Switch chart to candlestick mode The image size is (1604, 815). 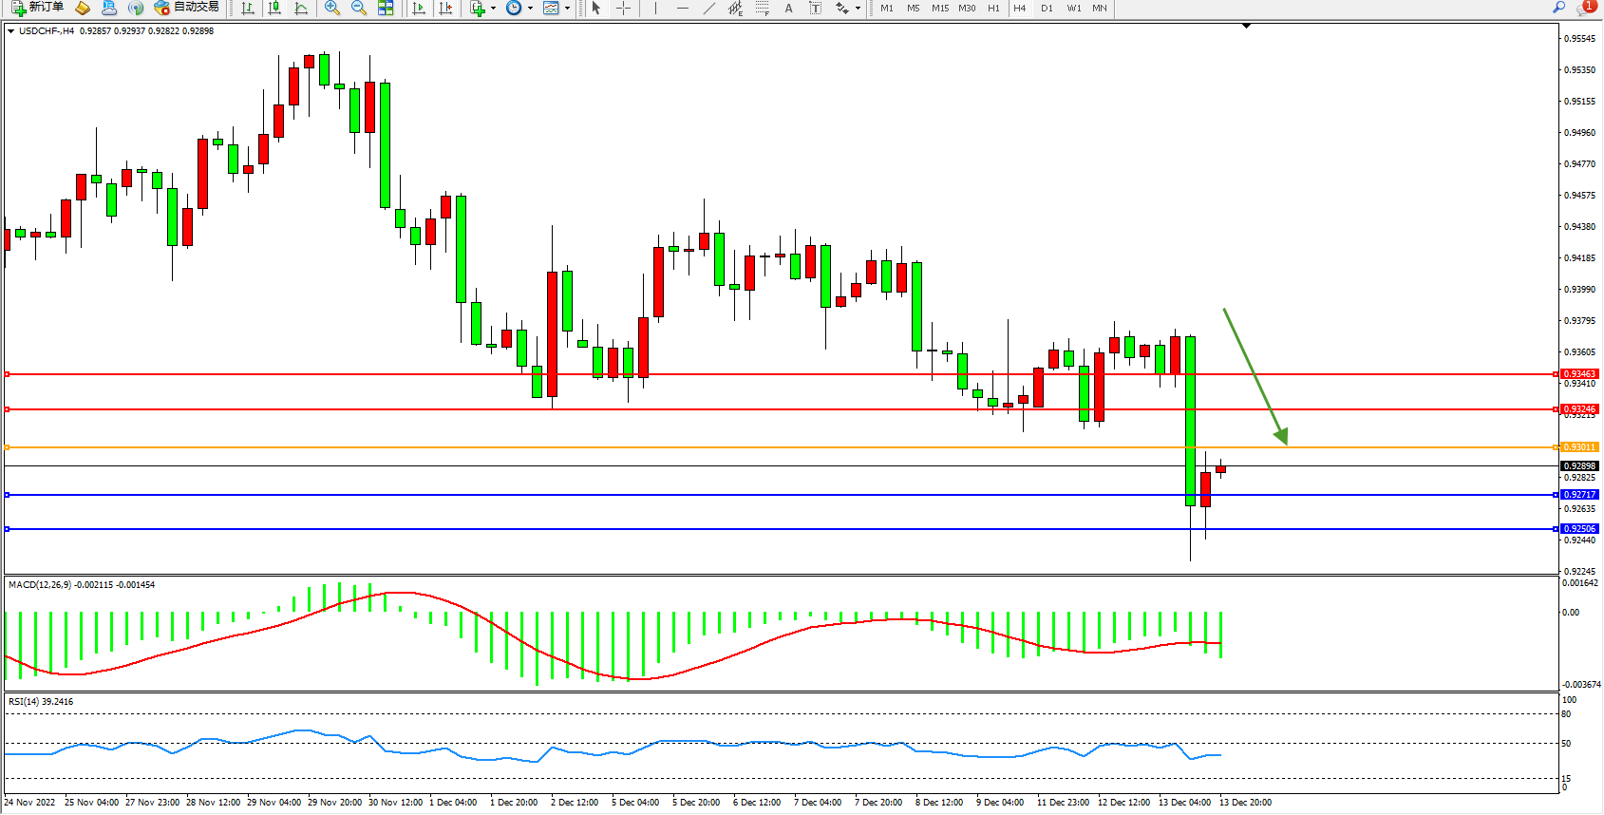274,8
